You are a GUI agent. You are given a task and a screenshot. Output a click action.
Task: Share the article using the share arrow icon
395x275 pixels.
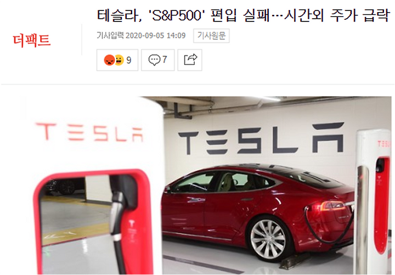coord(190,60)
